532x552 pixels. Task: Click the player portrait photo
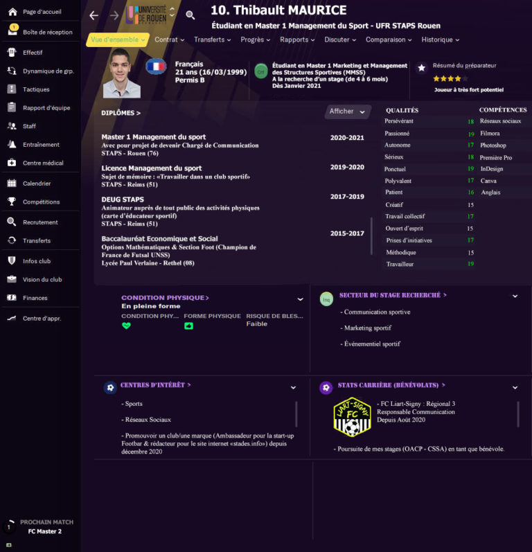[x=122, y=73]
